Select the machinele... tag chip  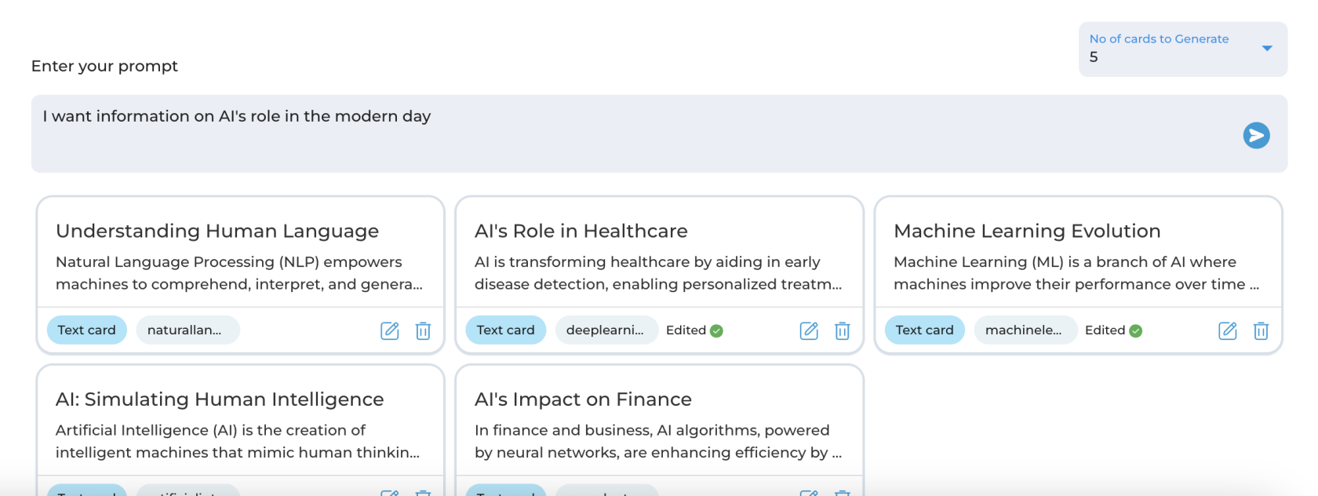tap(1023, 330)
